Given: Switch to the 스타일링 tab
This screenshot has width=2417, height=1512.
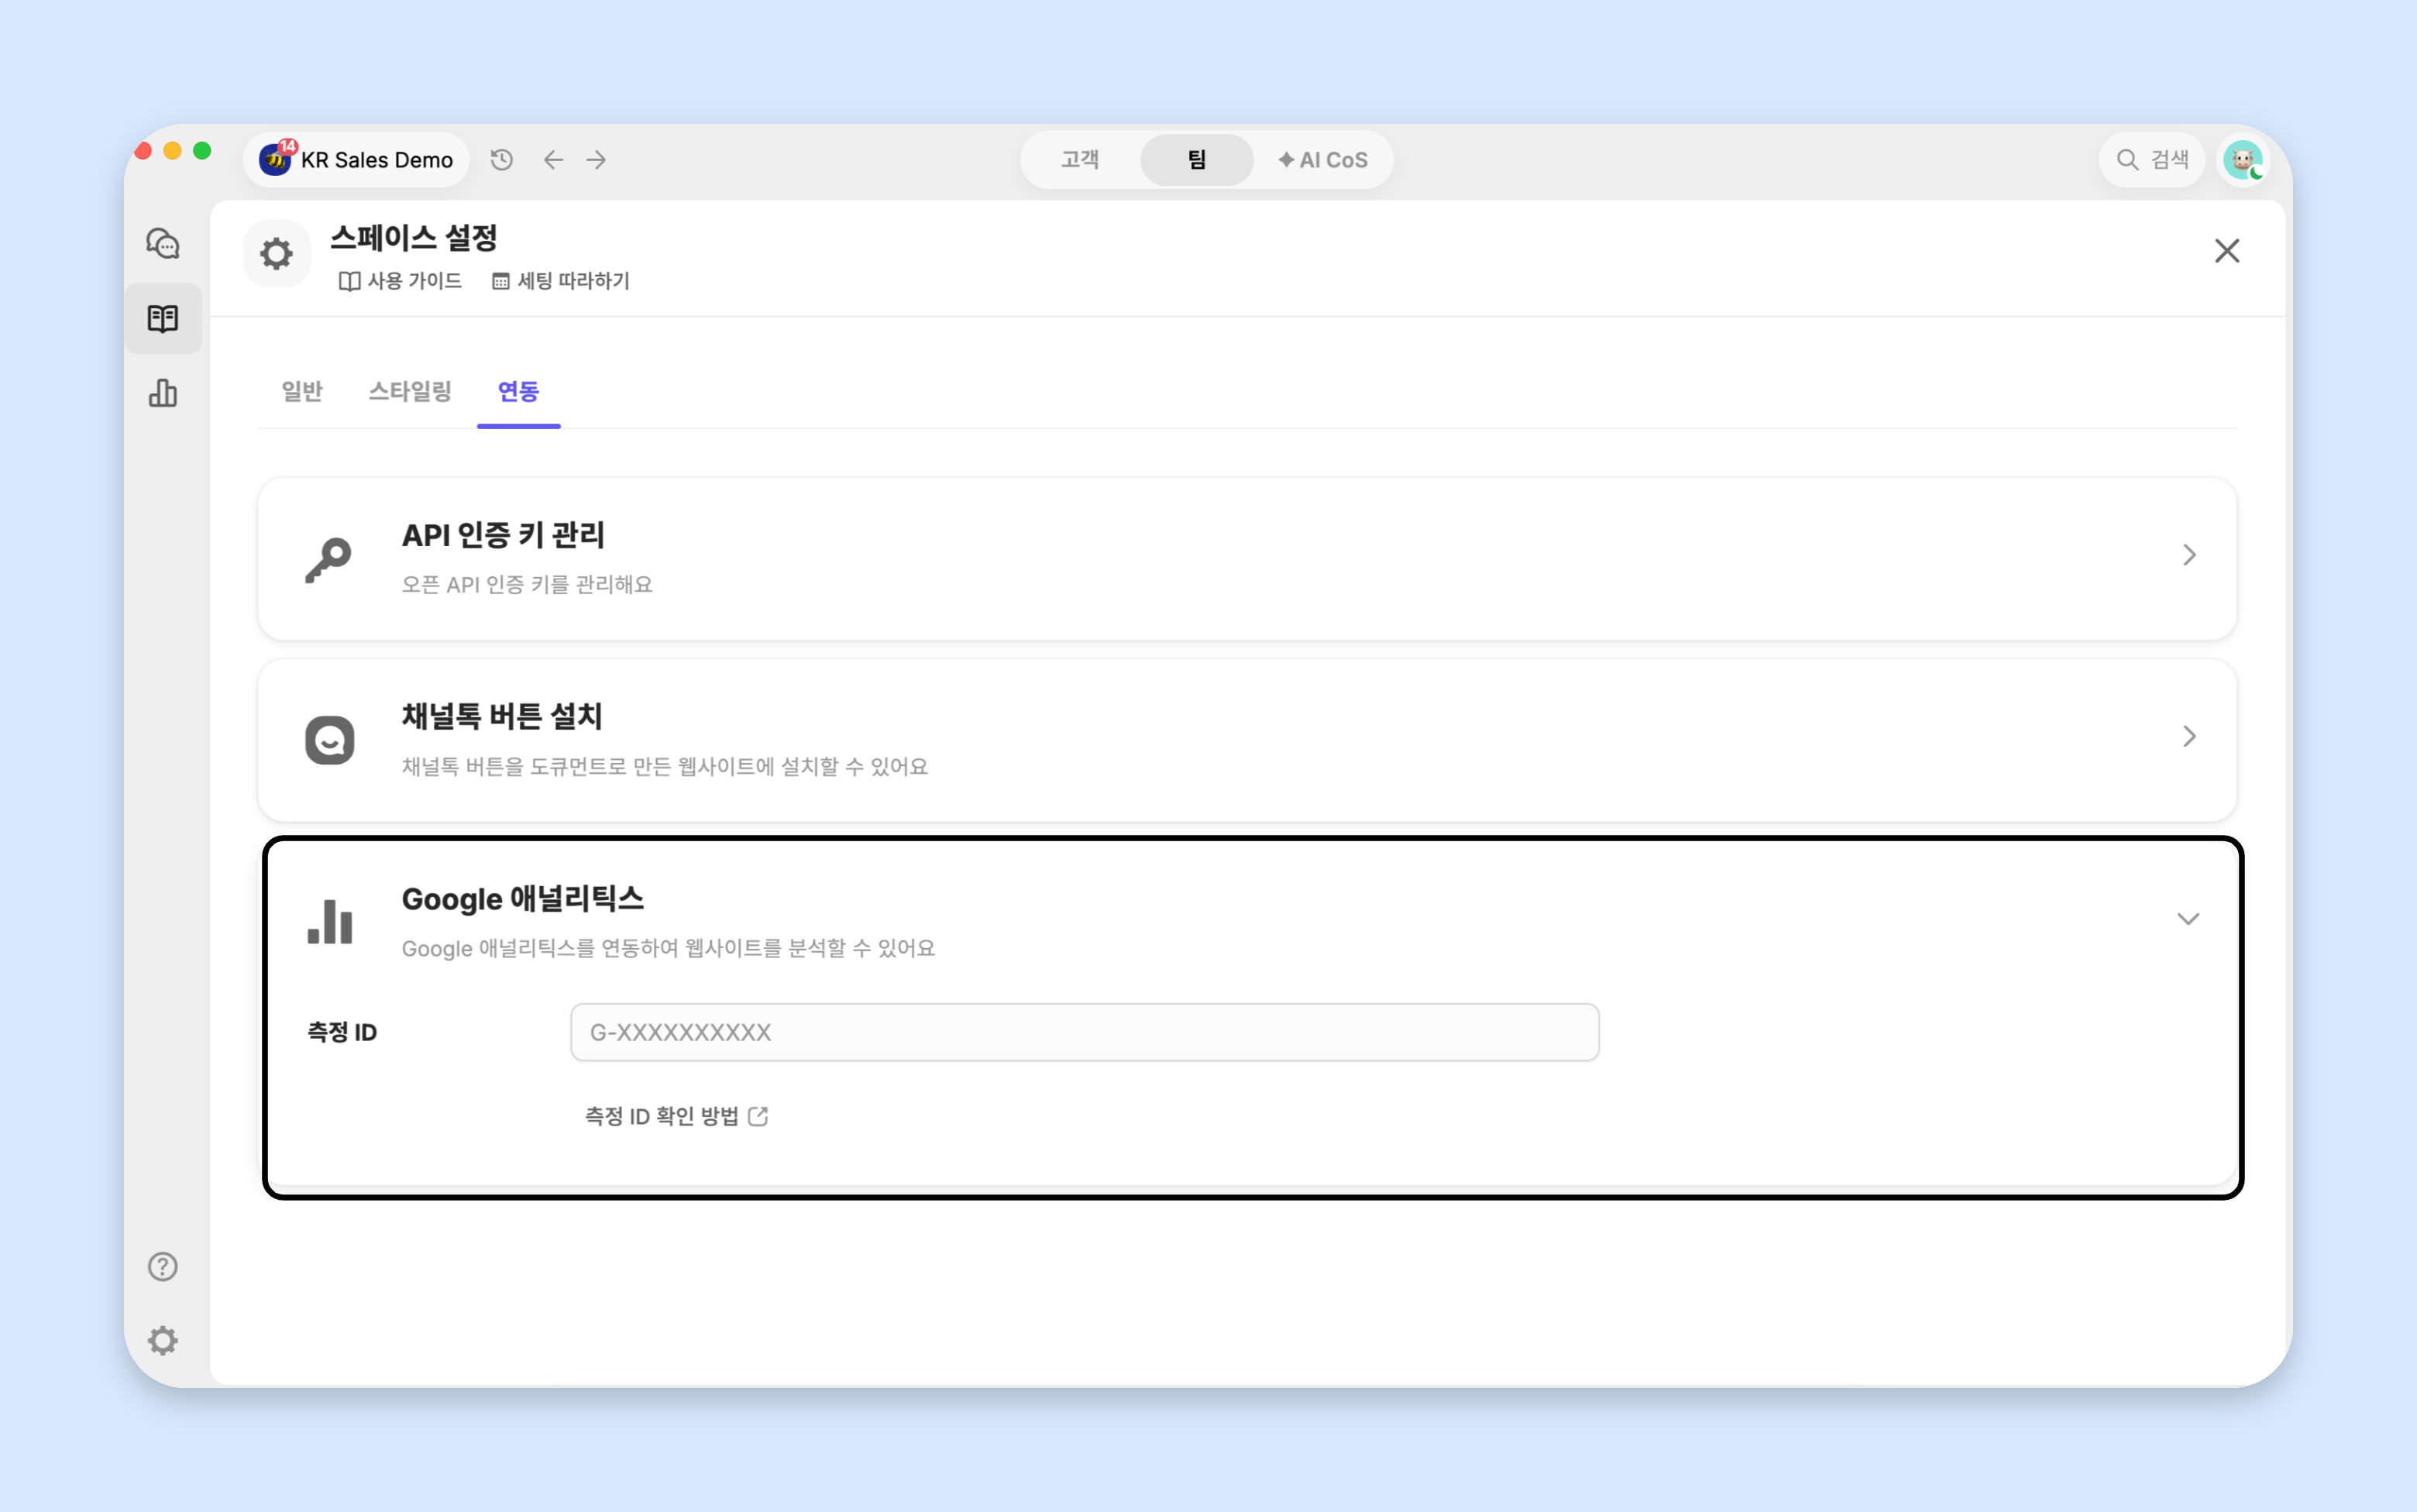Looking at the screenshot, I should pyautogui.click(x=410, y=391).
